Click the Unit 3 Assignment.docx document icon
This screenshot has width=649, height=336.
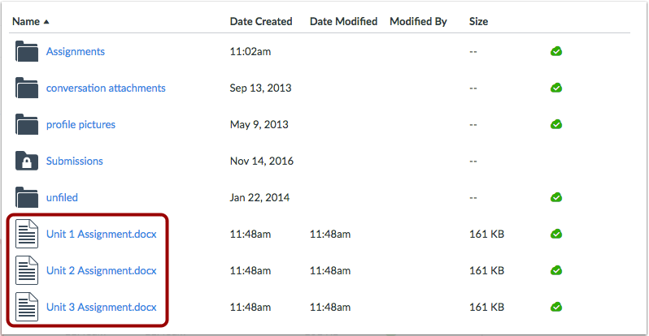point(27,307)
